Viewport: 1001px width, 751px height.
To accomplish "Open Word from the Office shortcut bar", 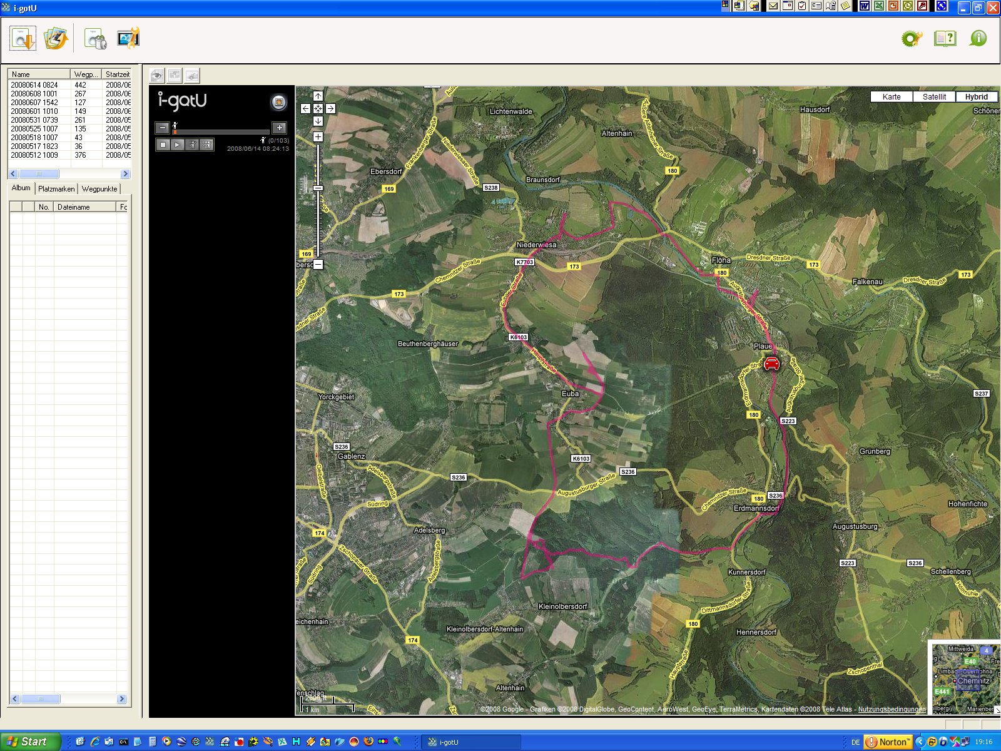I will pos(865,6).
